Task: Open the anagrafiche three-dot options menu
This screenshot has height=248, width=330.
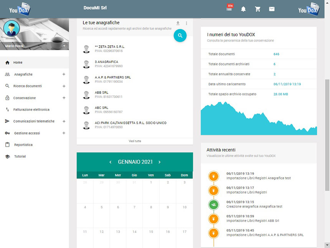Action: point(186,23)
